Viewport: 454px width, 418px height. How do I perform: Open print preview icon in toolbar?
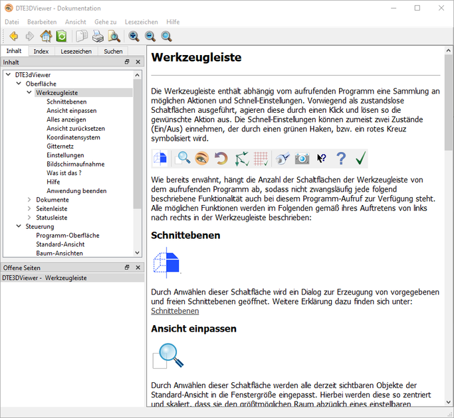pyautogui.click(x=114, y=36)
